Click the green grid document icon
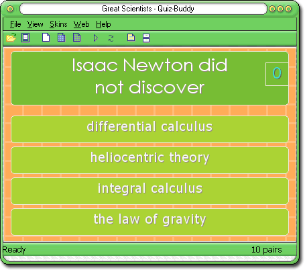This screenshot has height=270, width=305. tap(76, 38)
